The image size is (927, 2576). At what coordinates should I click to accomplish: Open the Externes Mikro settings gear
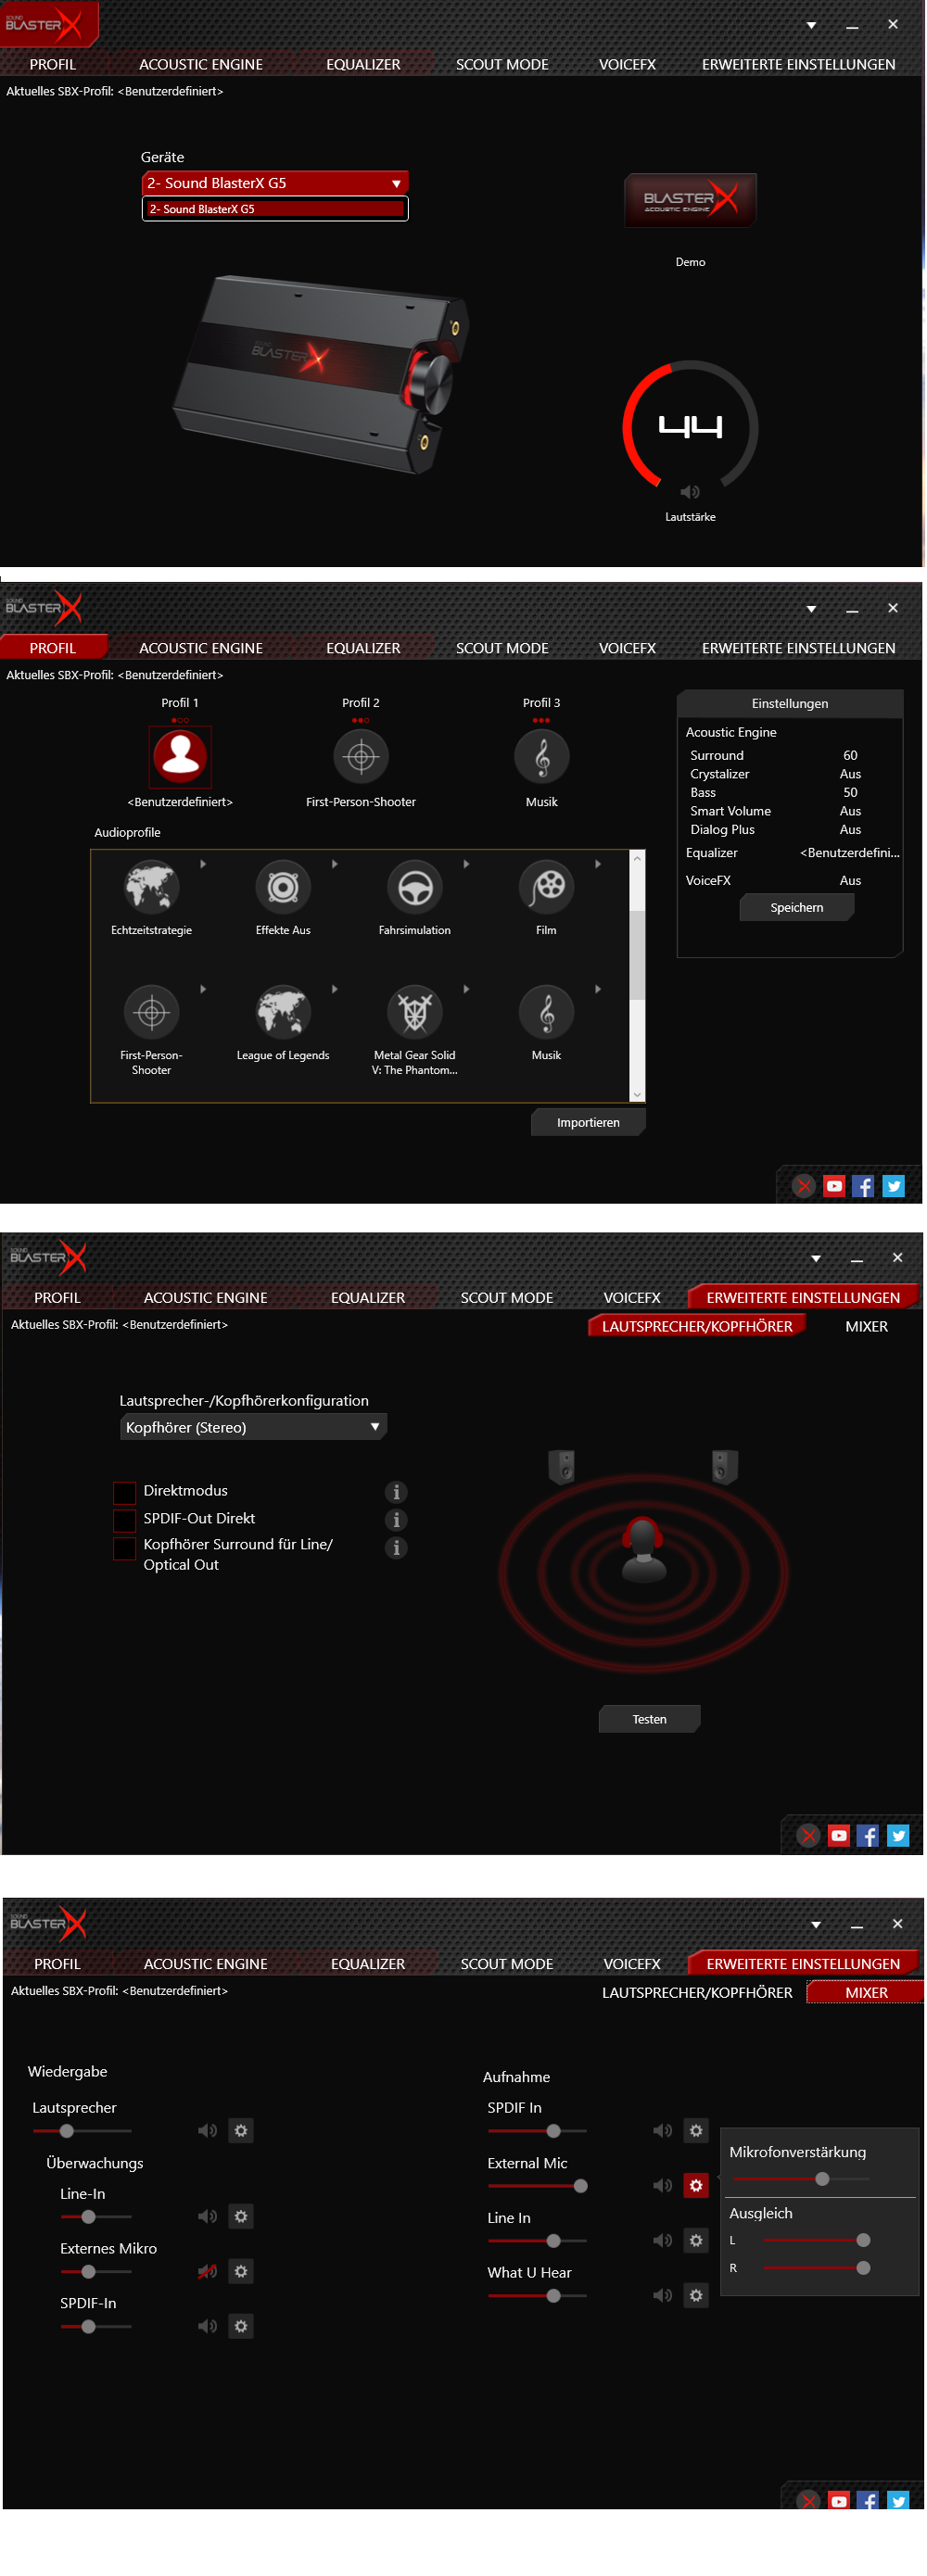pos(241,2271)
